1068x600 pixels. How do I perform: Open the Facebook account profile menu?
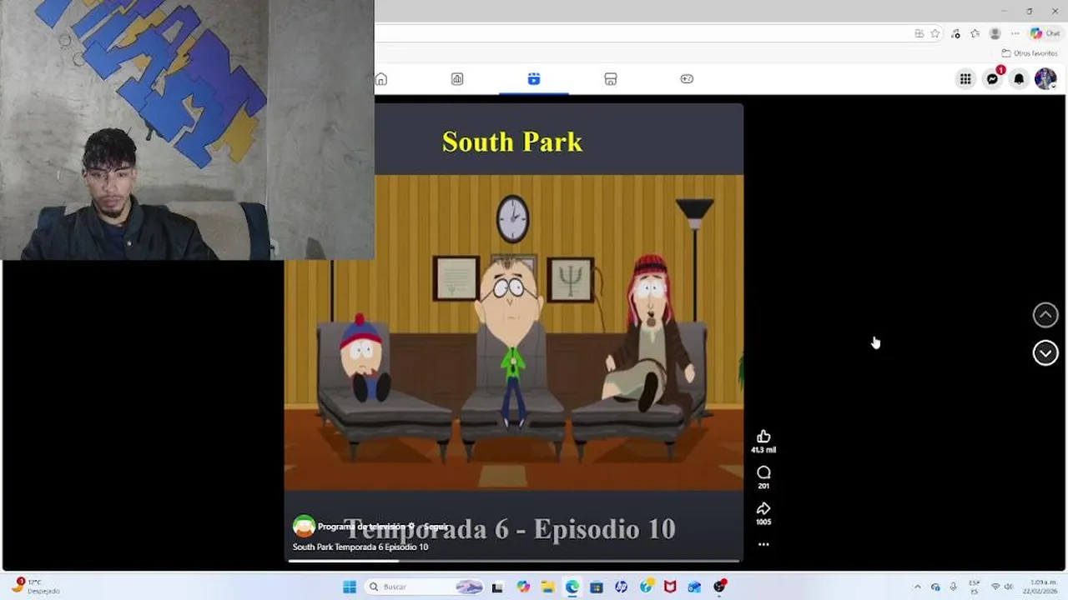(1045, 79)
